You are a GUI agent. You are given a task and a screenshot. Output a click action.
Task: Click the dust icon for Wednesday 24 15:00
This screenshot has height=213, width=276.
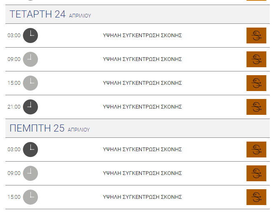point(256,83)
